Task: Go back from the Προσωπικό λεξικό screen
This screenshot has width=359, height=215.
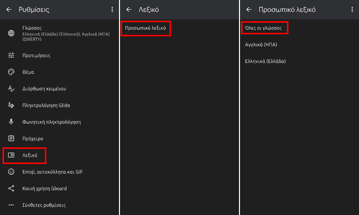Action: [x=249, y=10]
